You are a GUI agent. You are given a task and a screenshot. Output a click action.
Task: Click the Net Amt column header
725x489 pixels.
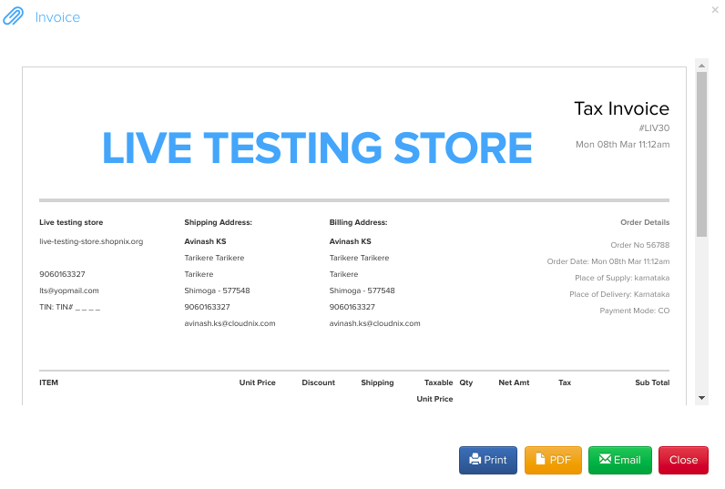coord(514,382)
